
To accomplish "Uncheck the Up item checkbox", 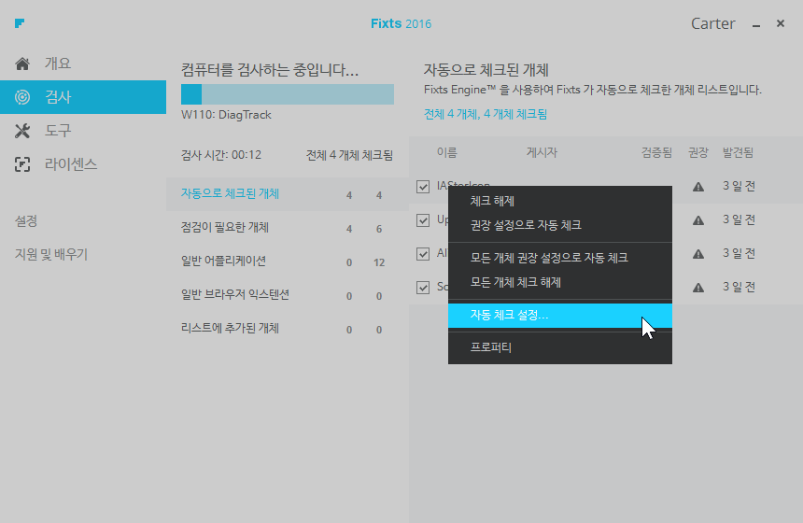I will (x=423, y=220).
